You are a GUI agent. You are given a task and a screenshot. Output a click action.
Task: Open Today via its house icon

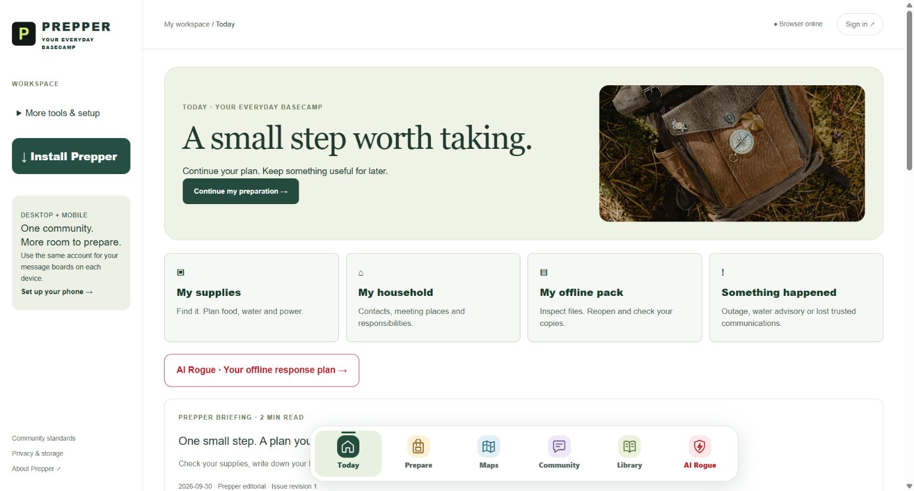(x=348, y=447)
